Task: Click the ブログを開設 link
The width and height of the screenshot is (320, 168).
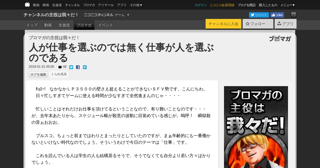Action: click(x=247, y=5)
